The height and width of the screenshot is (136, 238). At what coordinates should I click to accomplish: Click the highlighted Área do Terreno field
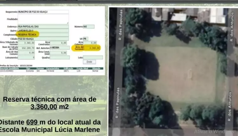92,48
